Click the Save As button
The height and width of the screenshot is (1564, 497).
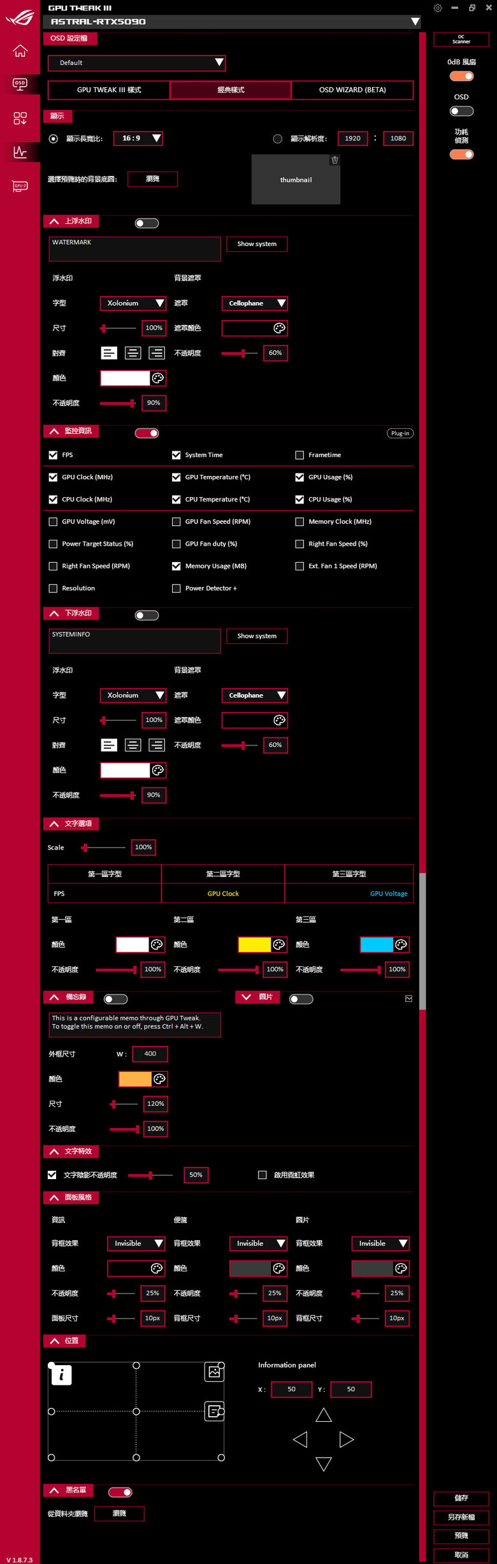461,1517
